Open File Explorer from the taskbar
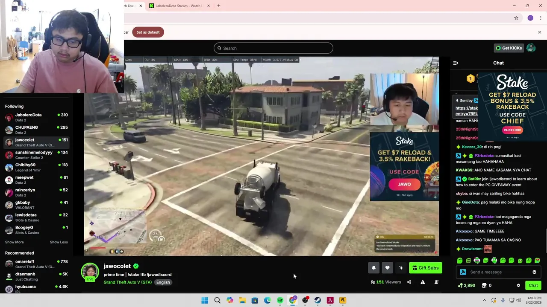 click(242, 300)
